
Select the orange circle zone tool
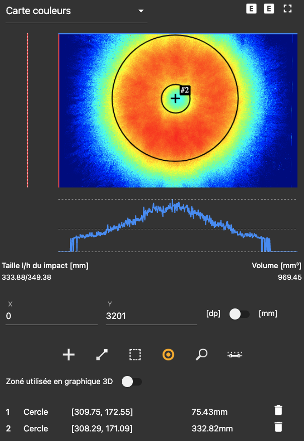pyautogui.click(x=168, y=355)
